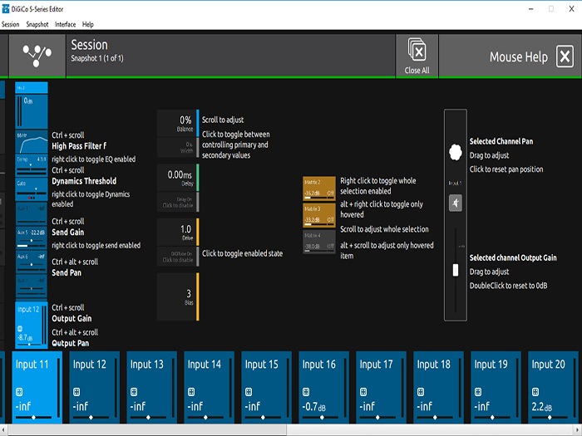Click the Close All icon
582x436 pixels.
pos(417,56)
